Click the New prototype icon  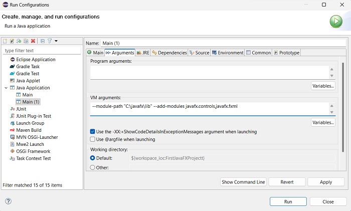12,41
